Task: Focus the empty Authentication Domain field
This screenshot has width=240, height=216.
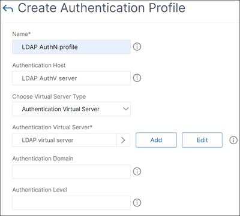Action: point(71,172)
